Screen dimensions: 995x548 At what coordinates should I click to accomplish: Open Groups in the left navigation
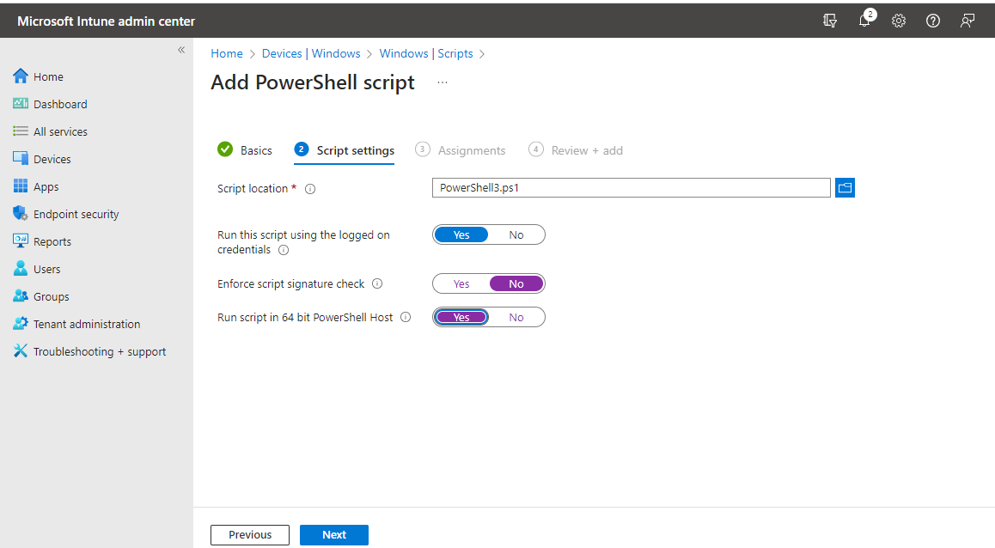pos(51,297)
